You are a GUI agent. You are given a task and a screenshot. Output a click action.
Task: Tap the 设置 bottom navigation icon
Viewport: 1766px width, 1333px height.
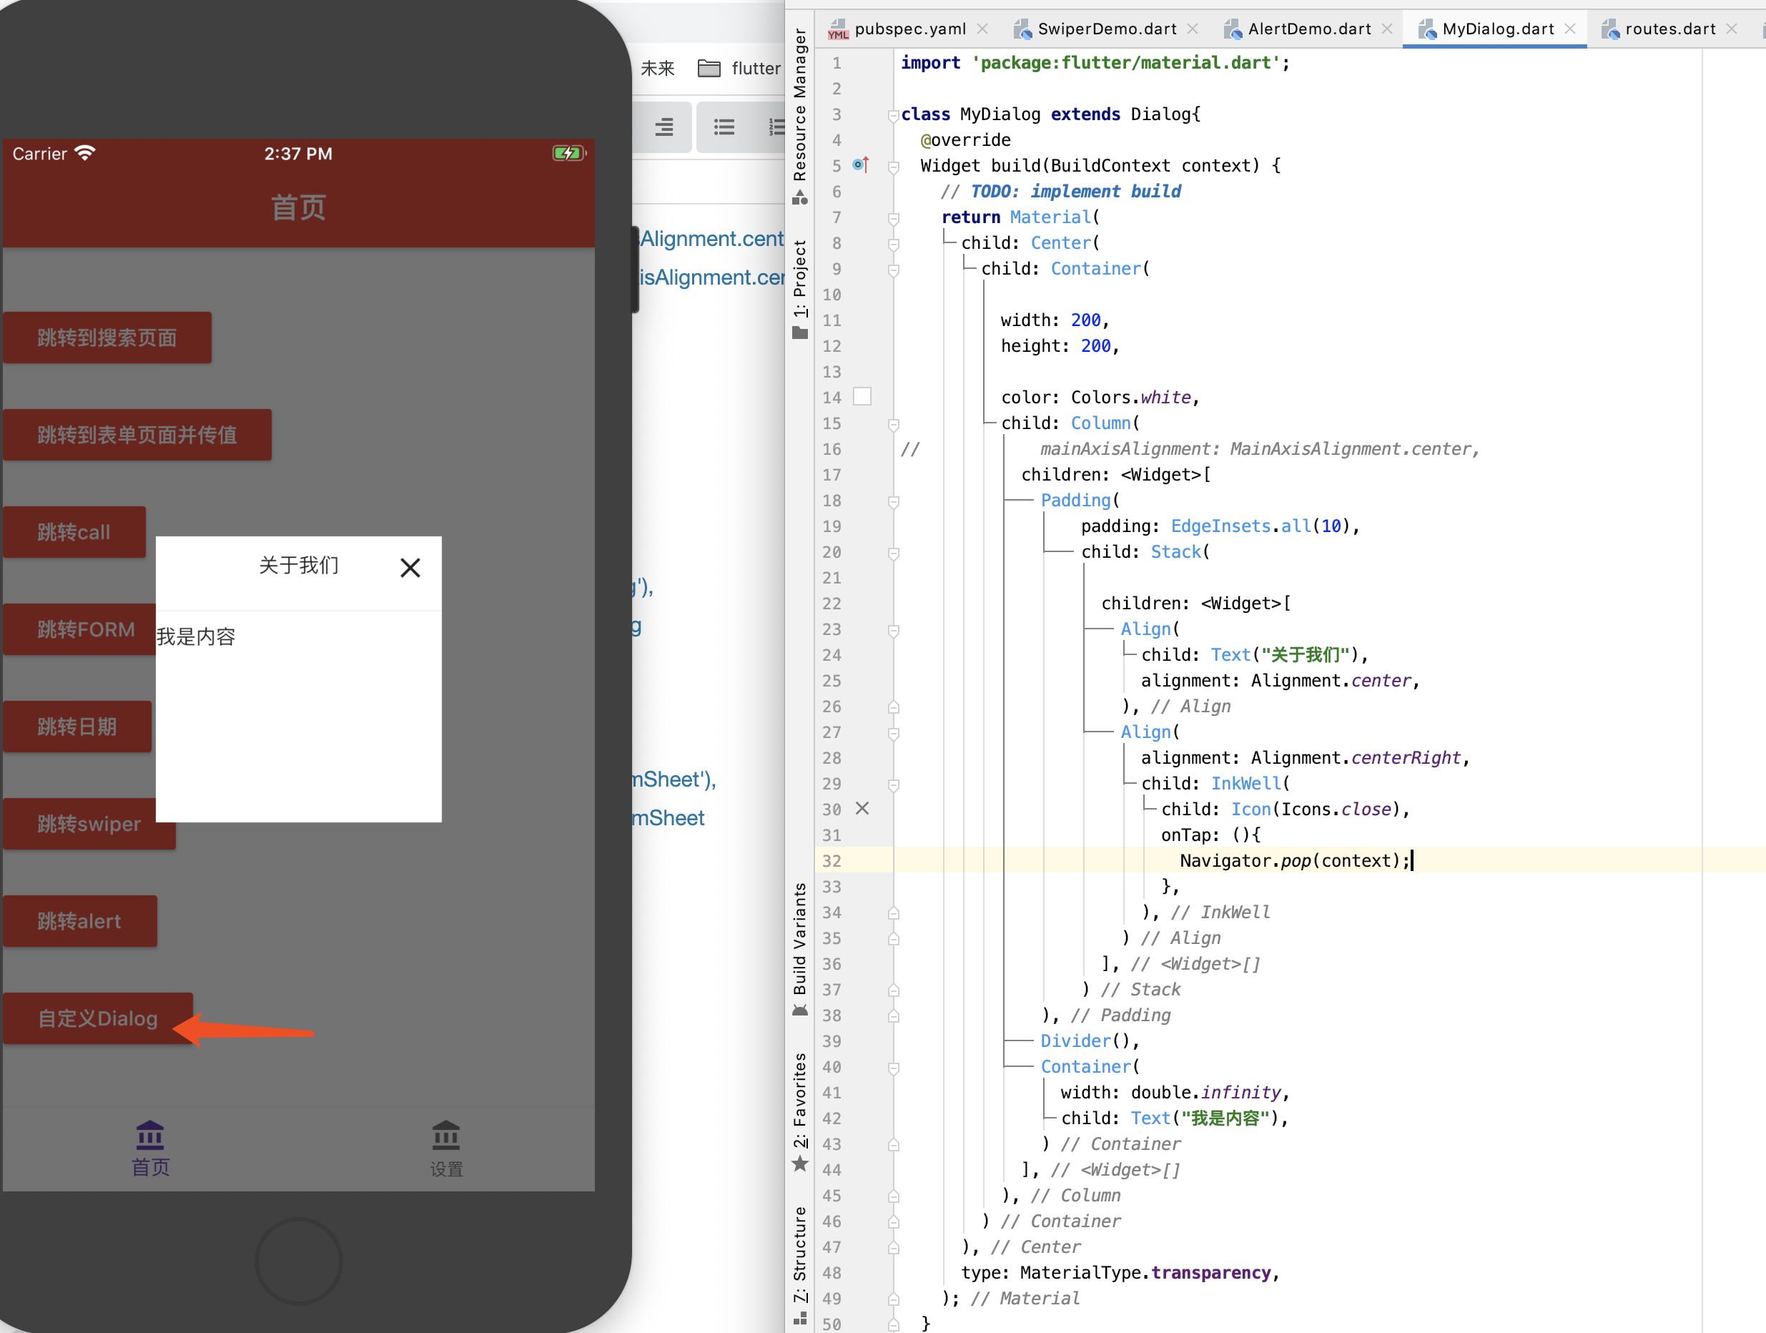click(x=445, y=1134)
